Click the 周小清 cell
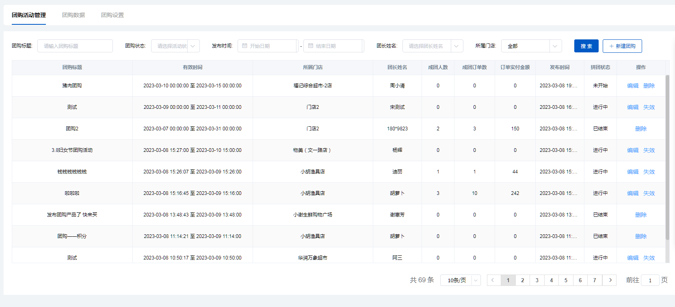 pyautogui.click(x=397, y=86)
